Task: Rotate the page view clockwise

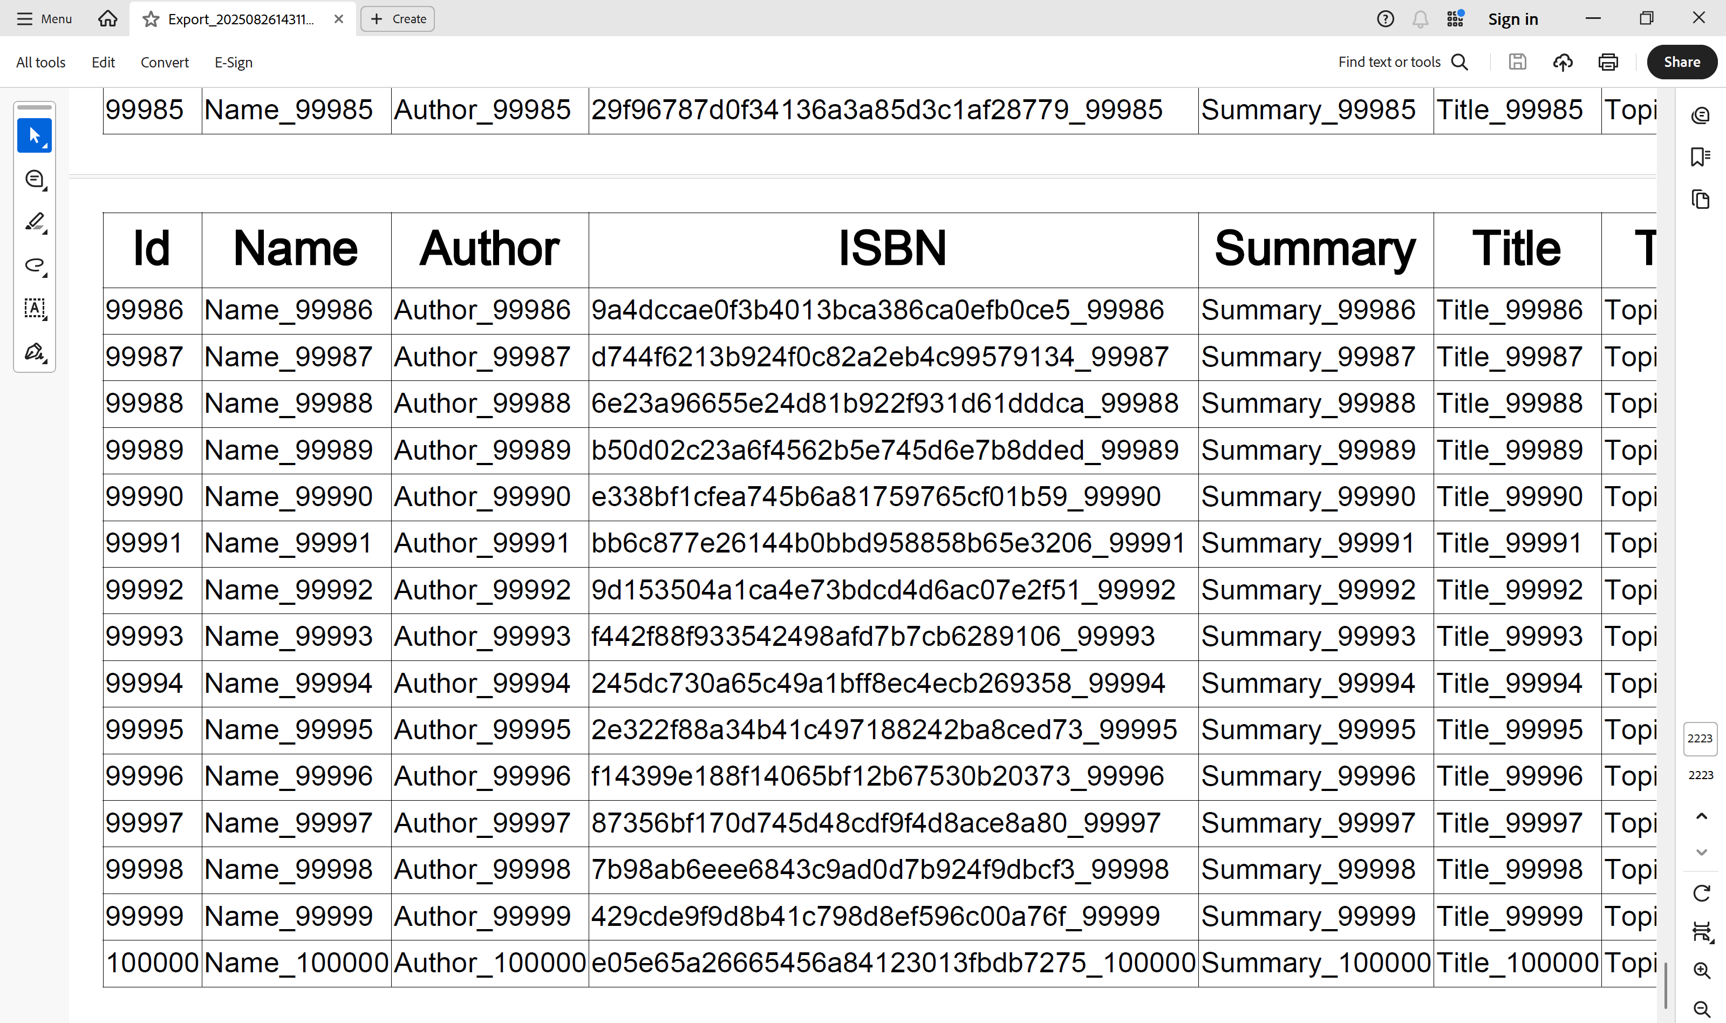Action: point(1701,894)
